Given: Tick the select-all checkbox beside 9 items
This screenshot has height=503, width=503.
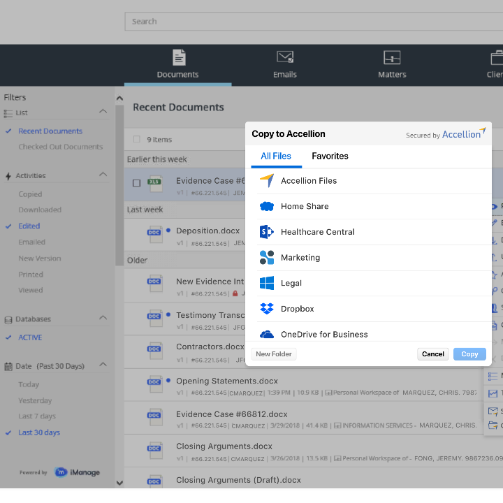Looking at the screenshot, I should (x=137, y=139).
